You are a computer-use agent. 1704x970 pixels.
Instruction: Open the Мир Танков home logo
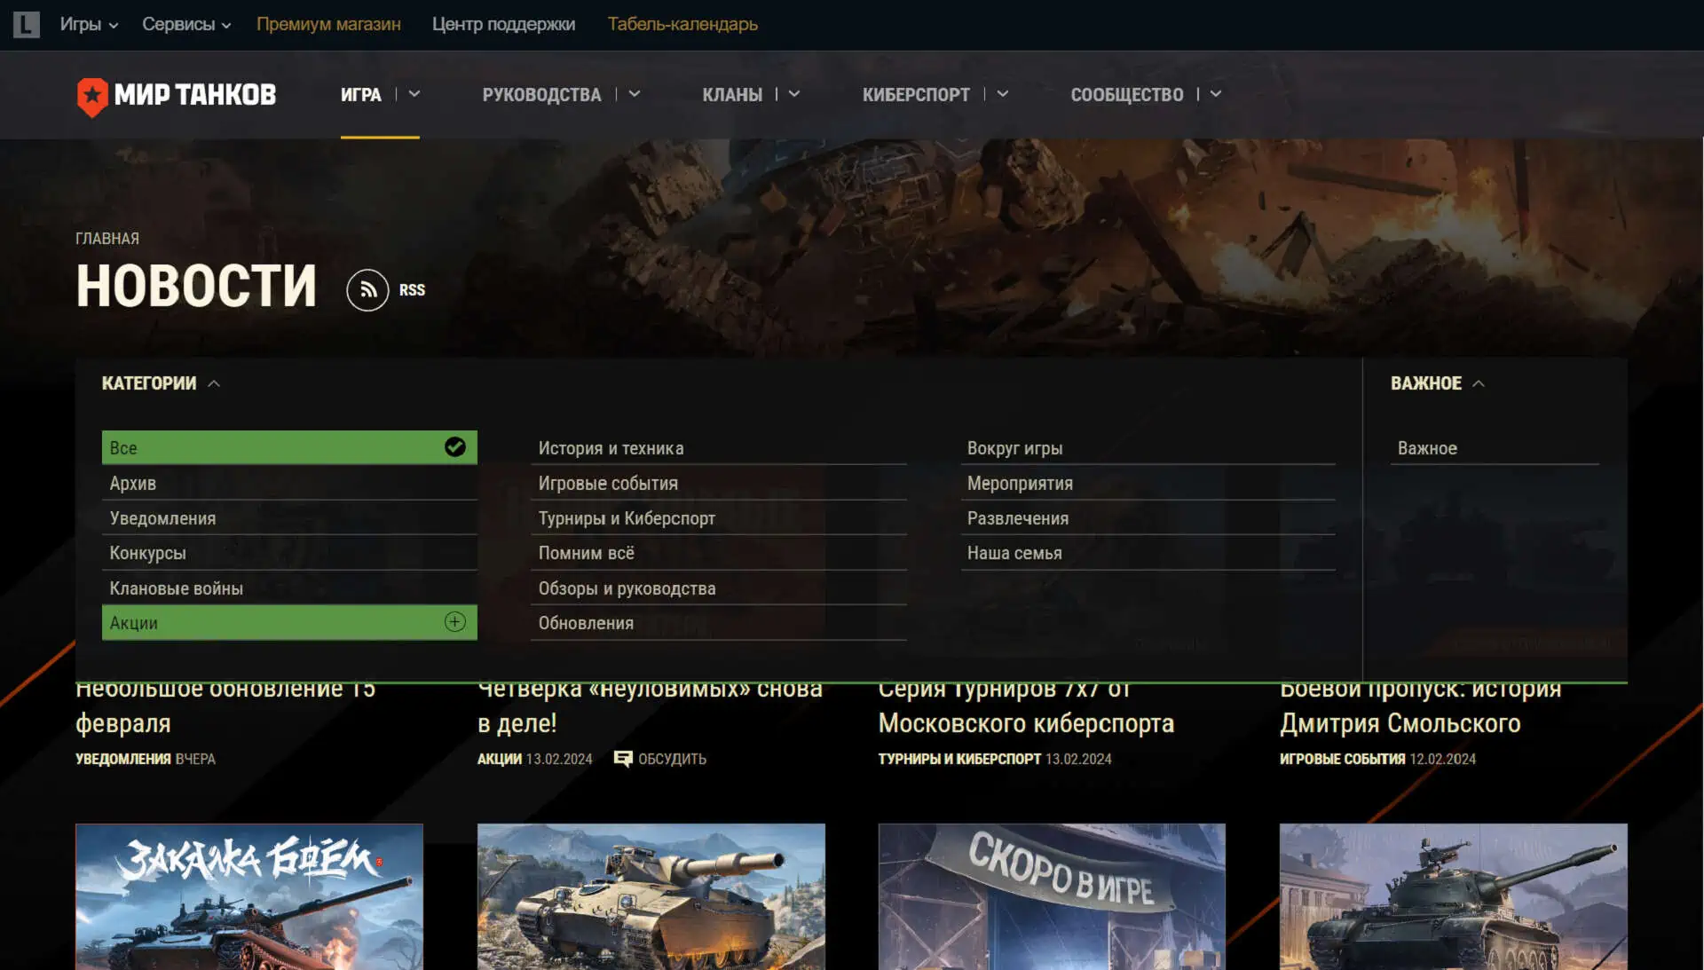click(x=177, y=95)
